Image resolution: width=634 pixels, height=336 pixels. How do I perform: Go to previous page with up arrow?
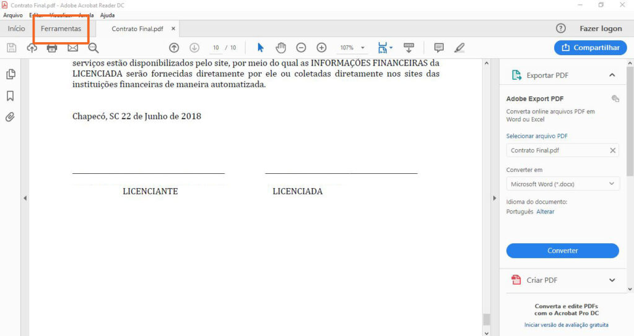[174, 48]
